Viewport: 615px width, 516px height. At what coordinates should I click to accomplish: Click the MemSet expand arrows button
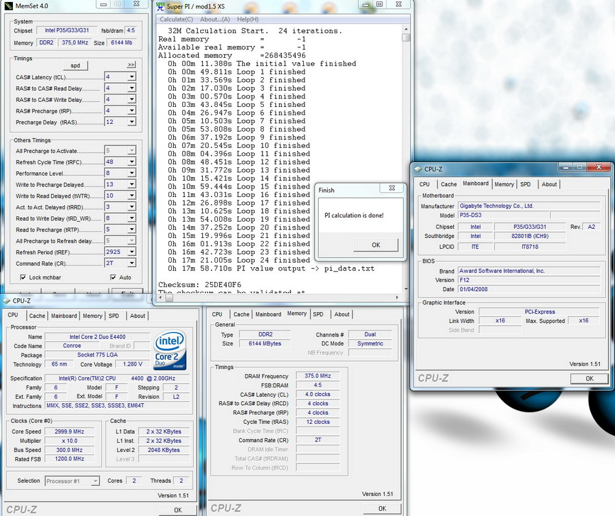pyautogui.click(x=131, y=65)
